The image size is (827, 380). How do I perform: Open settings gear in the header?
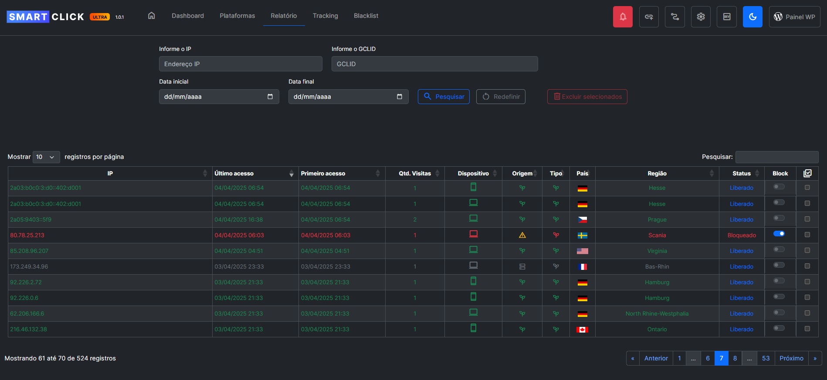click(x=700, y=17)
